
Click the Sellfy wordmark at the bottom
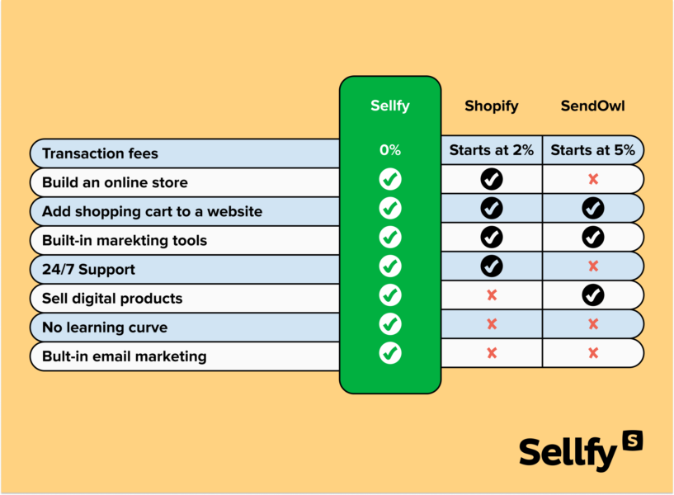coord(568,454)
